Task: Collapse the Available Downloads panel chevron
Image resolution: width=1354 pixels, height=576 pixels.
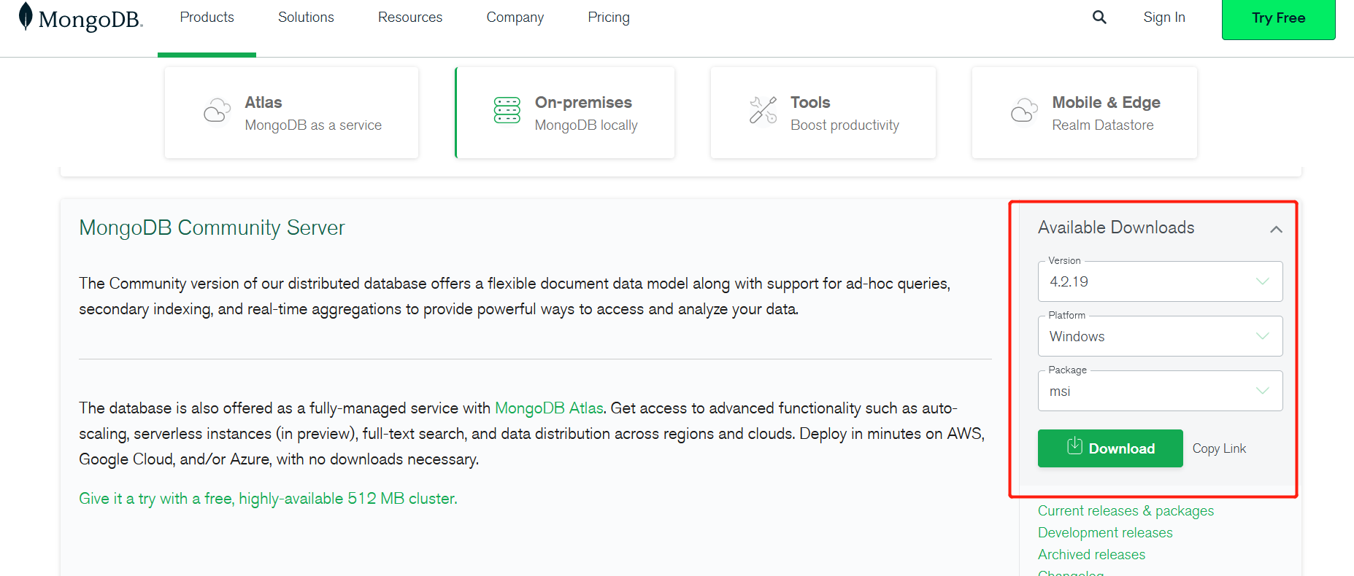Action: pyautogui.click(x=1276, y=229)
